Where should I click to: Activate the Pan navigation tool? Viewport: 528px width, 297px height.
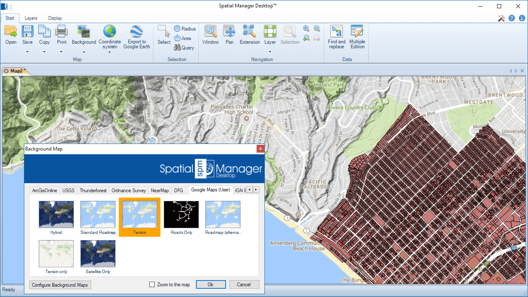pos(229,31)
